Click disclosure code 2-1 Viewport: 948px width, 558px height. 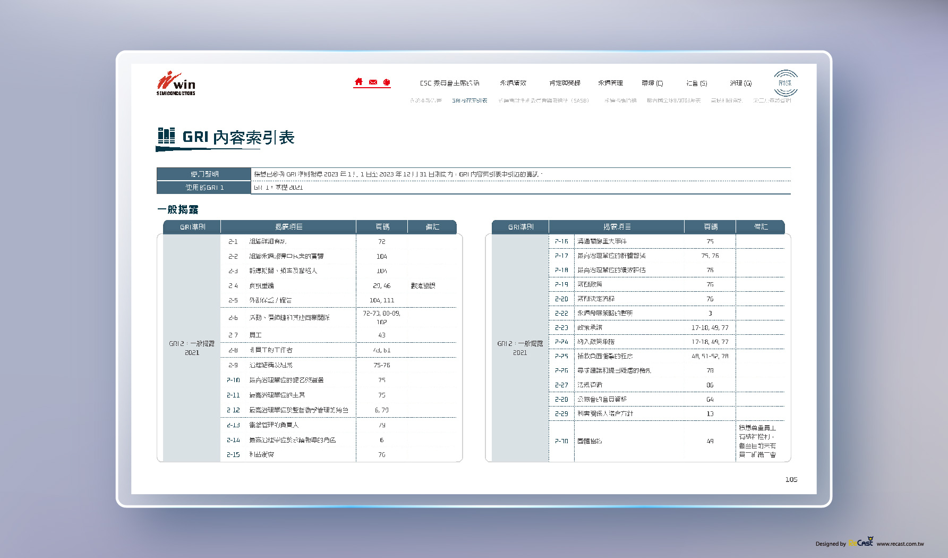tap(233, 241)
